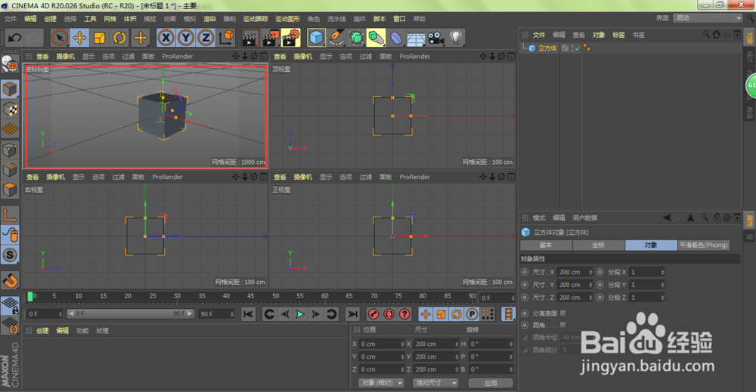Add a camera object
Screen dimensions: 756x392
point(436,38)
